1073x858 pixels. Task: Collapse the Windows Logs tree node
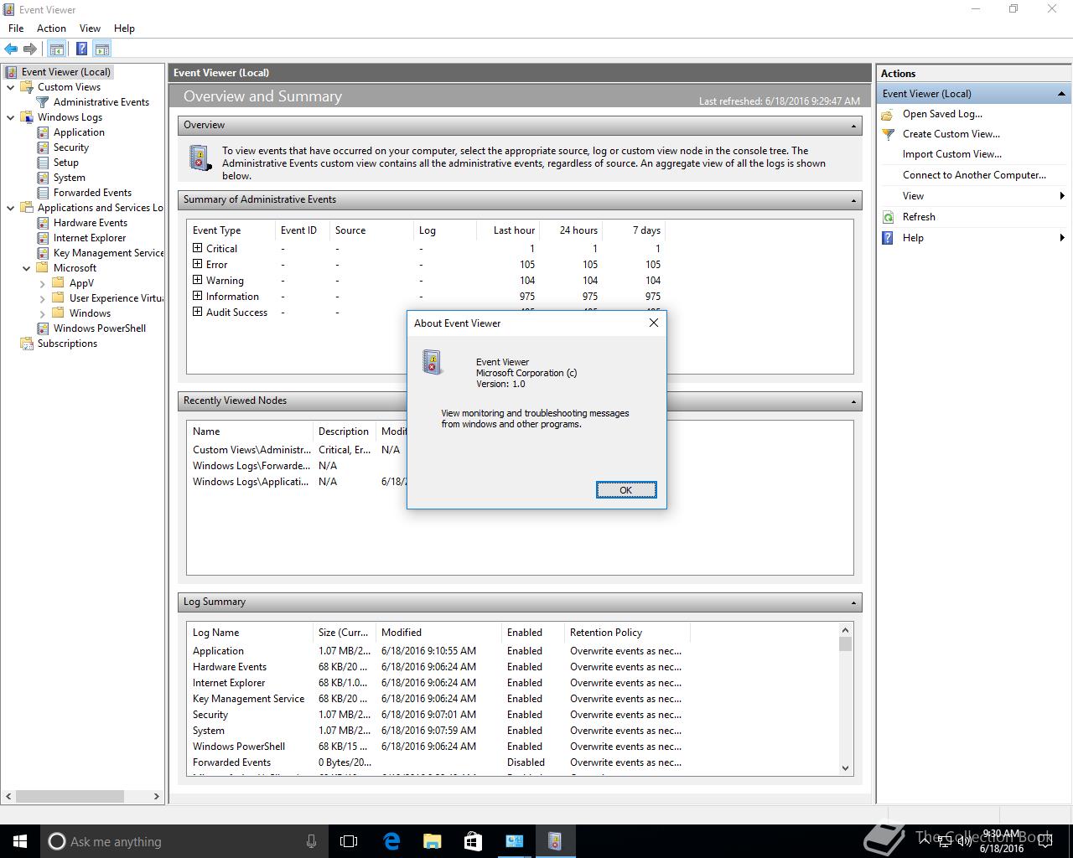tap(11, 117)
